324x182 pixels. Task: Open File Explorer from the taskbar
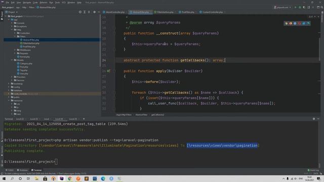37,178
